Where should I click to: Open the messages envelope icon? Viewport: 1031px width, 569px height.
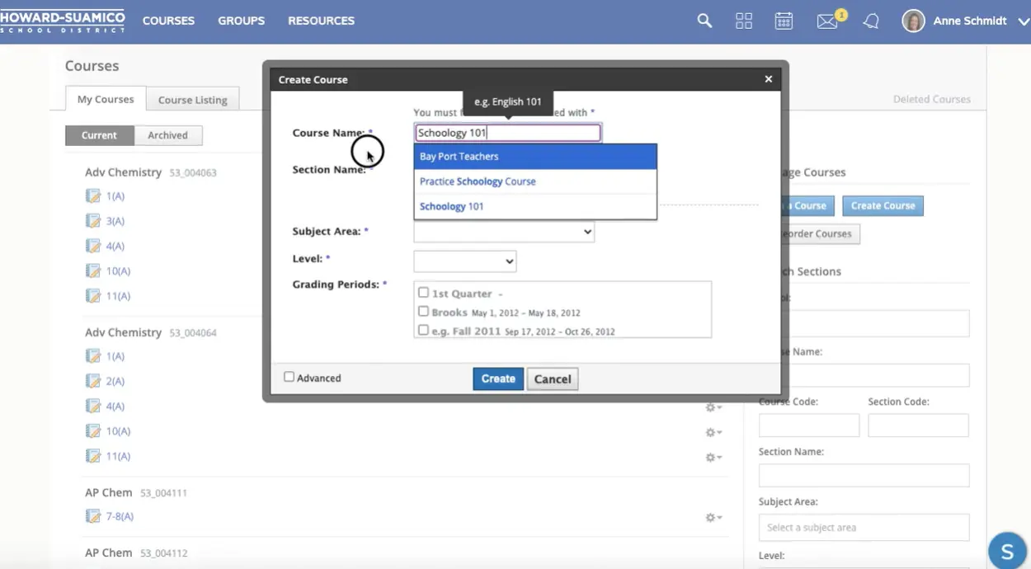[827, 22]
